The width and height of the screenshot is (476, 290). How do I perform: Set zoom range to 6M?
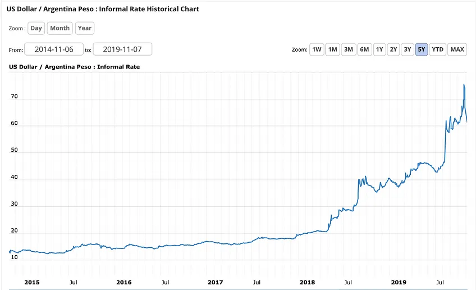coord(364,49)
